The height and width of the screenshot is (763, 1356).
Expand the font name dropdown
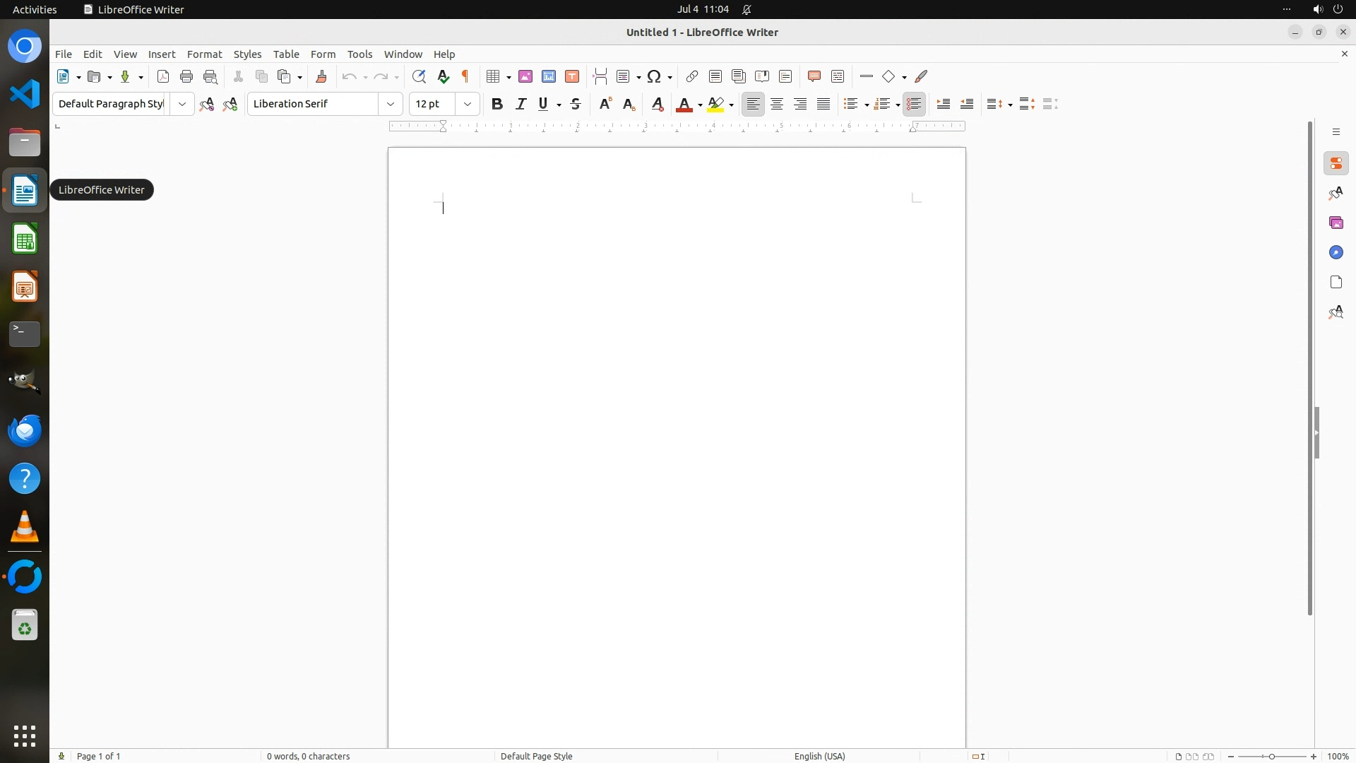(x=391, y=104)
